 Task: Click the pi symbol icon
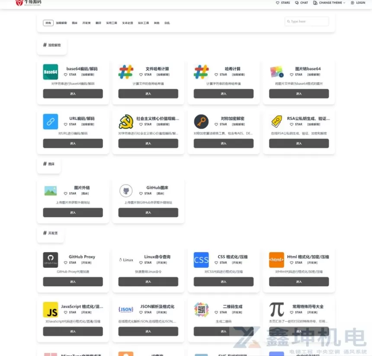(277, 310)
